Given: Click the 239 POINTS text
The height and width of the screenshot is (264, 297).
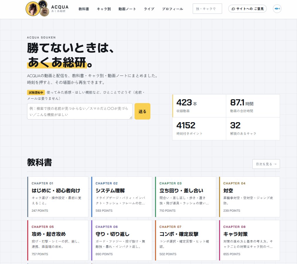Looking at the screenshot, I should 232,211.
